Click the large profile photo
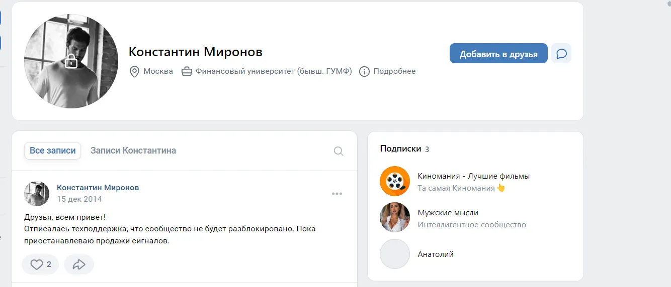Viewport: 671px width, 287px height. click(71, 61)
